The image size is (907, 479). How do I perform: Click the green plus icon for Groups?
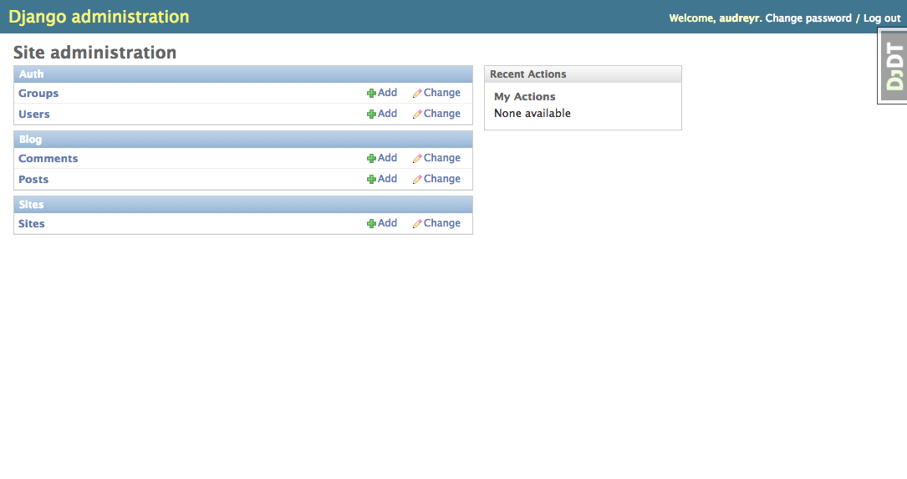tap(371, 94)
